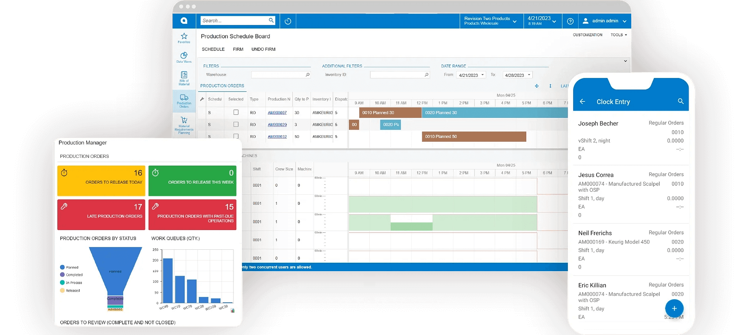Open Data Views in the sidebar
Screen dimensions: 739x335
point(184,57)
